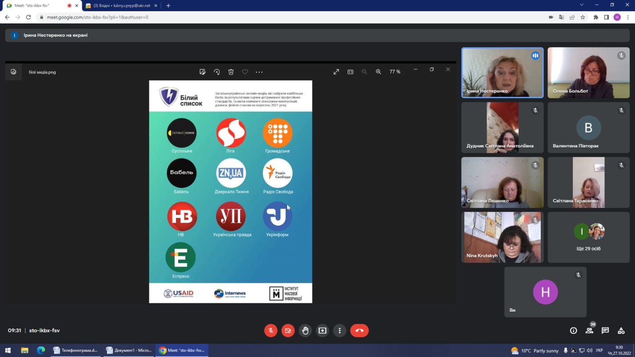Open the 'Ще 29 осіб' tile
Image resolution: width=635 pixels, height=357 pixels.
tap(588, 237)
